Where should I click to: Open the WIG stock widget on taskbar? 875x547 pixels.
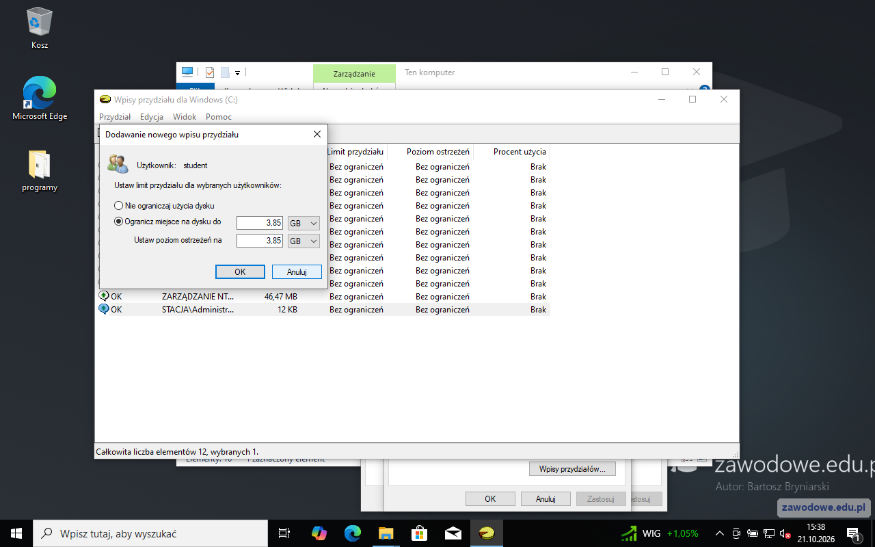click(x=660, y=533)
